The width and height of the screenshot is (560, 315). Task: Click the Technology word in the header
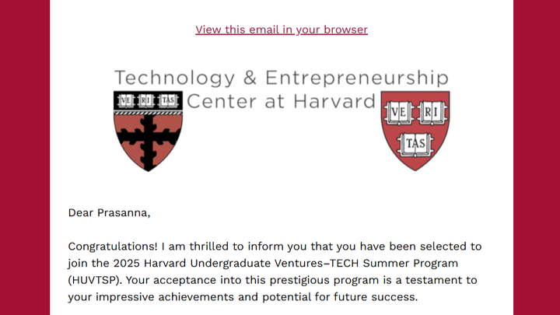(175, 78)
